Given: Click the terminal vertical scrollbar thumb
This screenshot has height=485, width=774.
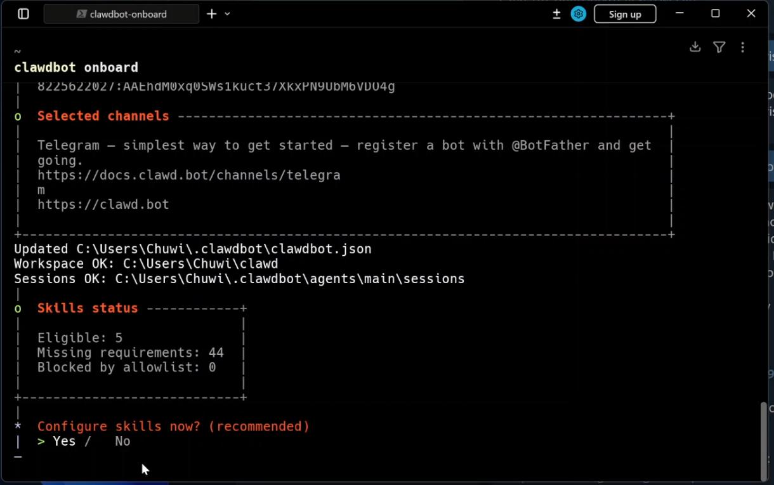Looking at the screenshot, I should point(764,441).
